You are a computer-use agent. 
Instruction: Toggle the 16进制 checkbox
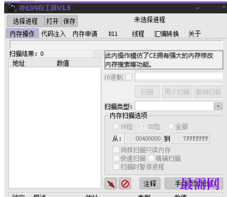click(x=129, y=77)
